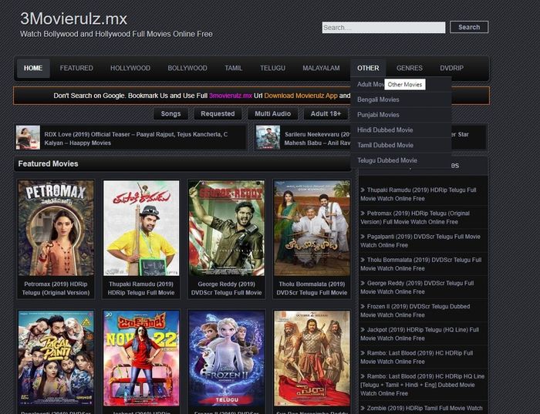The width and height of the screenshot is (540, 414).
Task: Expand the OTHER dropdown menu
Action: click(x=368, y=68)
